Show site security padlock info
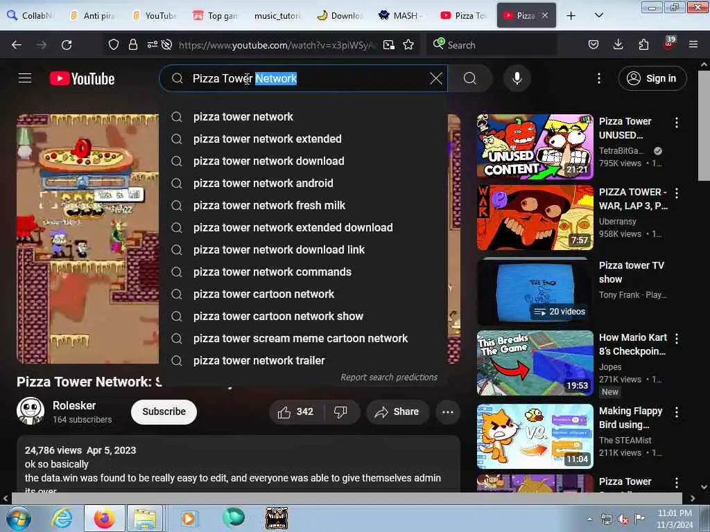710x532 pixels. click(132, 45)
